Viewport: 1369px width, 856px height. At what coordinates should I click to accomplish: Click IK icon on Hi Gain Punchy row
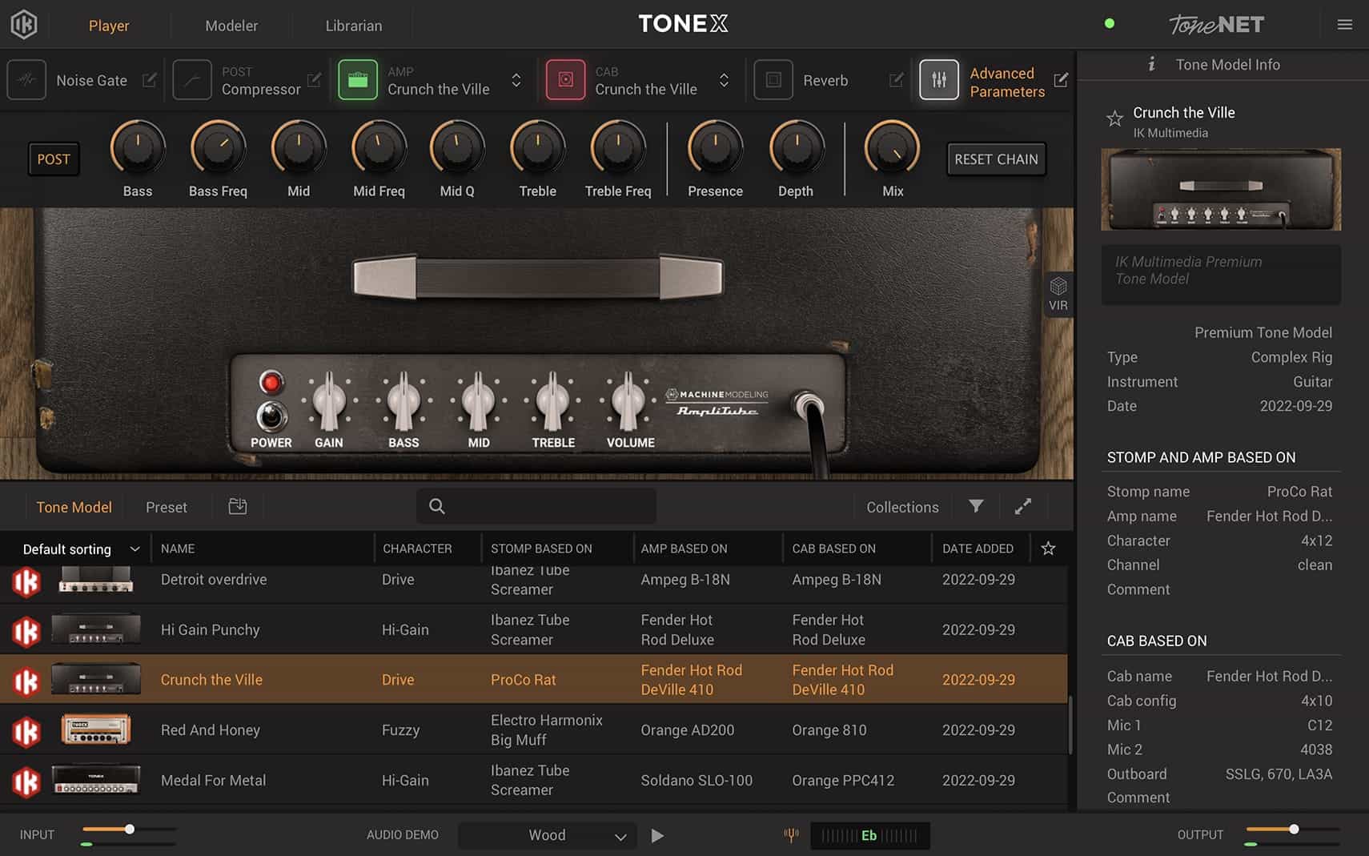coord(26,631)
